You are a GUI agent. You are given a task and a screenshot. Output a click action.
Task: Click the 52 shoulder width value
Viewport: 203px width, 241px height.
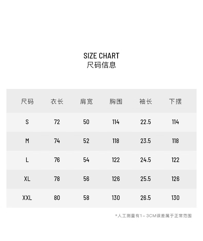(86, 141)
